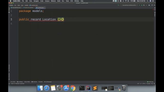Click Location.java breadcrumb in navigation bar
This screenshot has width=164, height=92.
point(34,5)
